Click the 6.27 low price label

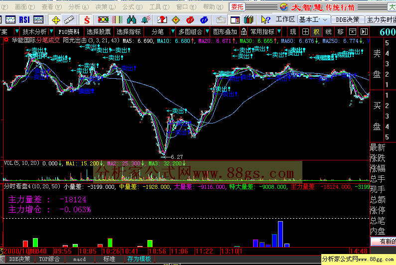(176, 157)
